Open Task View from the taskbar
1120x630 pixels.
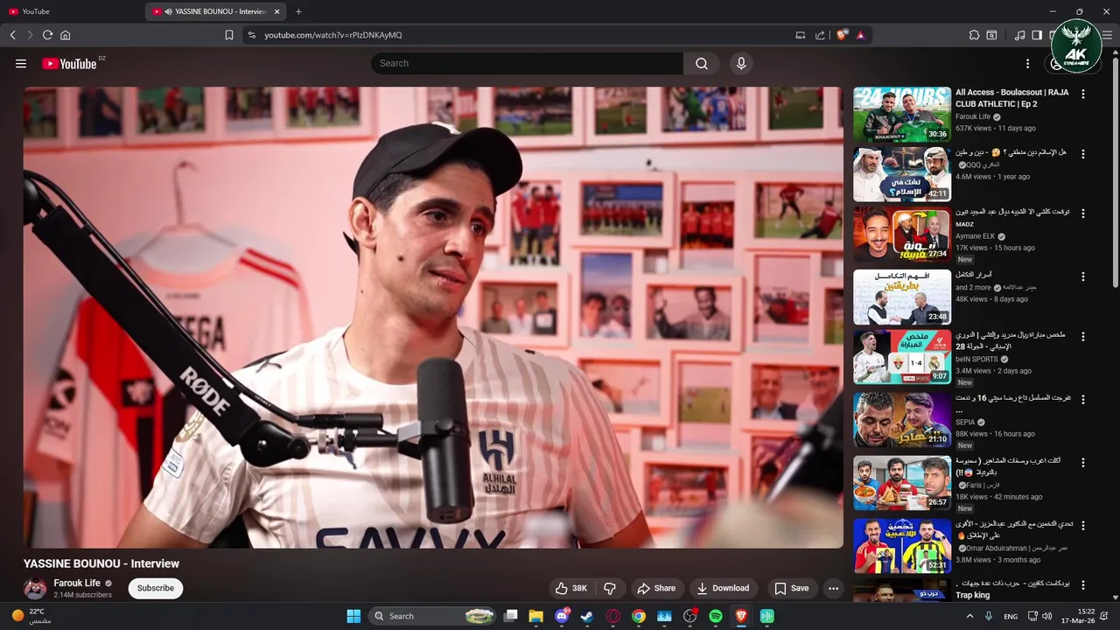pos(511,616)
